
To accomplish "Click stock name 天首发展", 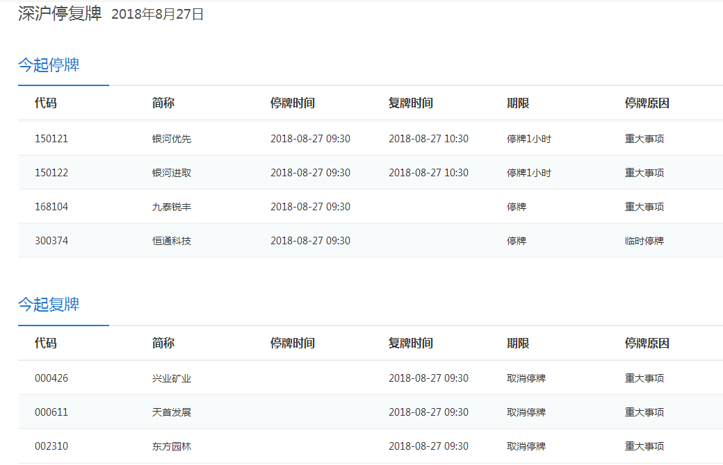I will pos(172,412).
